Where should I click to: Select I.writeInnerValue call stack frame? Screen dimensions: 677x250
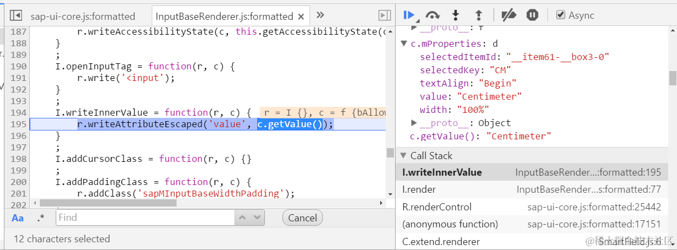536,172
